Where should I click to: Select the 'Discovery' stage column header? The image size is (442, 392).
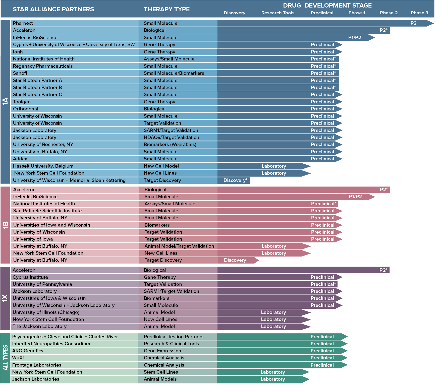(x=234, y=13)
